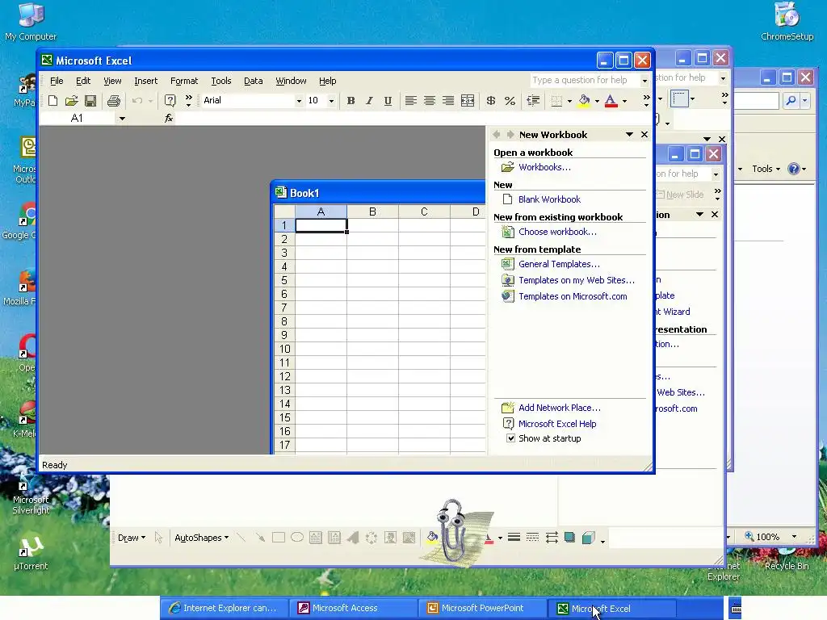Select column B header in Book1
The image size is (827, 620).
(x=372, y=212)
